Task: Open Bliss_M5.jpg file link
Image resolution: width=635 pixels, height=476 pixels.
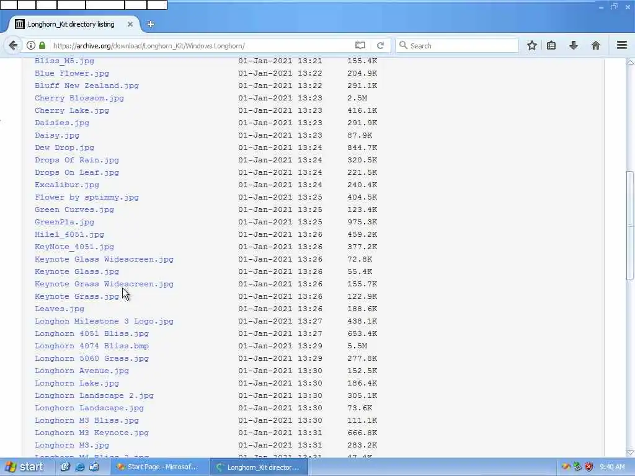Action: [x=64, y=61]
